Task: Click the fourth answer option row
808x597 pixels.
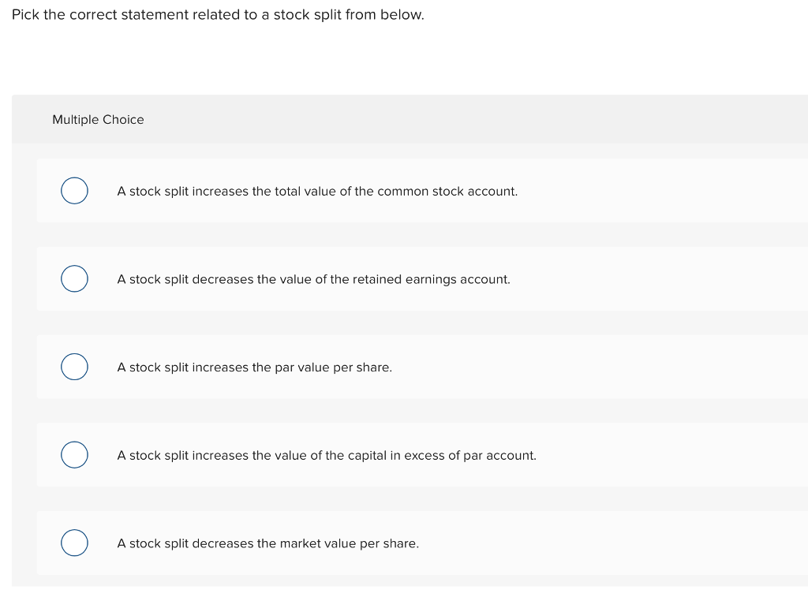Action: (x=395, y=455)
